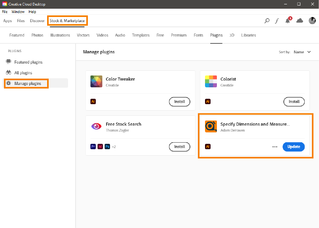
Task: Click the Free Stock Search eye icon
Action: [96, 126]
